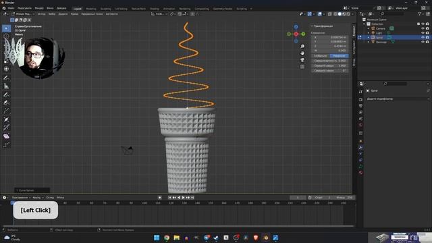Click the Локально button
This screenshot has height=243, width=432.
click(x=339, y=55)
